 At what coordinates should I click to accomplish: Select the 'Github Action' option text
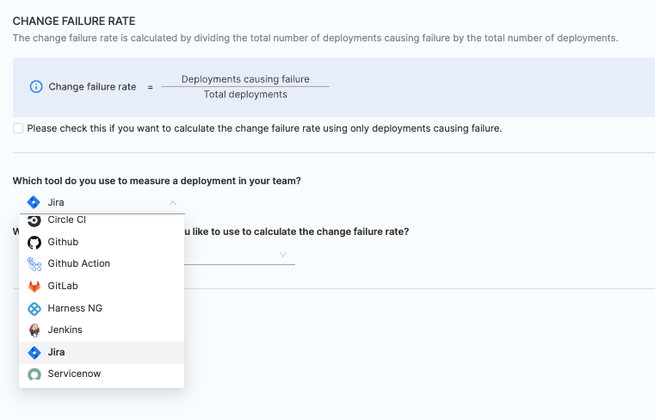click(78, 264)
